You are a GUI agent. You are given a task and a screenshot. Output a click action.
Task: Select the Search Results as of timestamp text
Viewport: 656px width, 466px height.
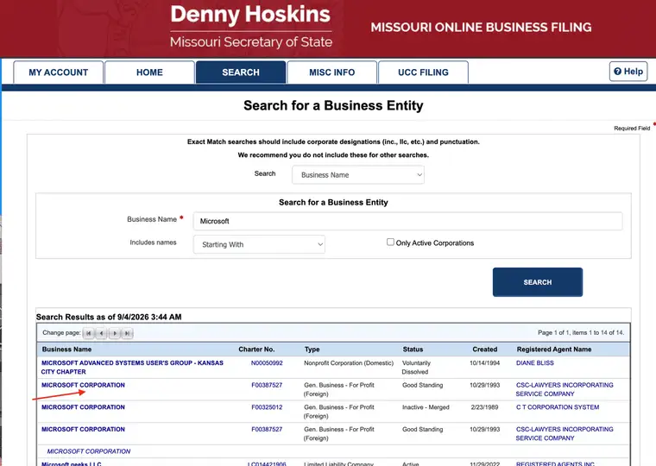coord(109,317)
